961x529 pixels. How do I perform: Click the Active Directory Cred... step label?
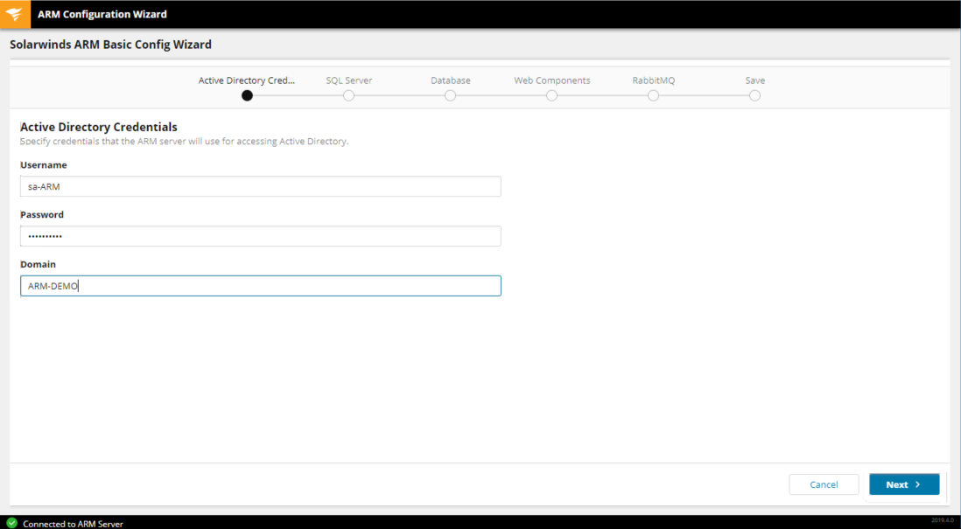pyautogui.click(x=247, y=80)
